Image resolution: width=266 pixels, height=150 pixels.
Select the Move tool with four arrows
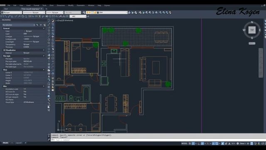coord(53,37)
